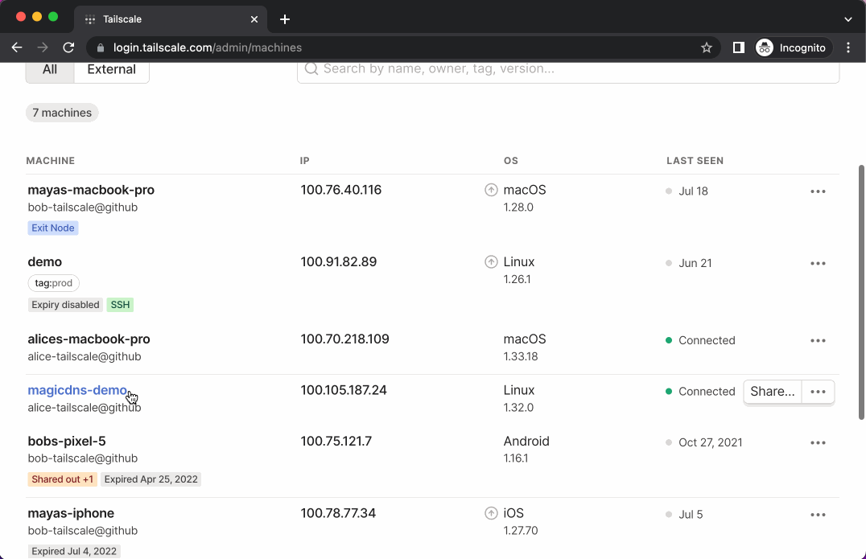Screen dimensions: 866x559
Task: Switch to the External machines filter
Action: pos(112,70)
